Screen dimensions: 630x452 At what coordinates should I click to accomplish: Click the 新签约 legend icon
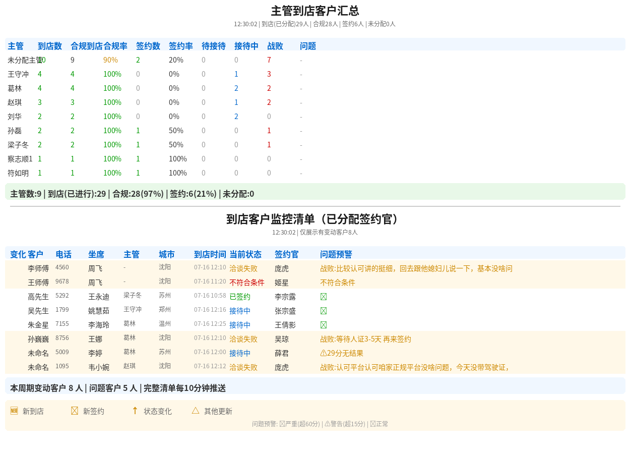point(75,411)
